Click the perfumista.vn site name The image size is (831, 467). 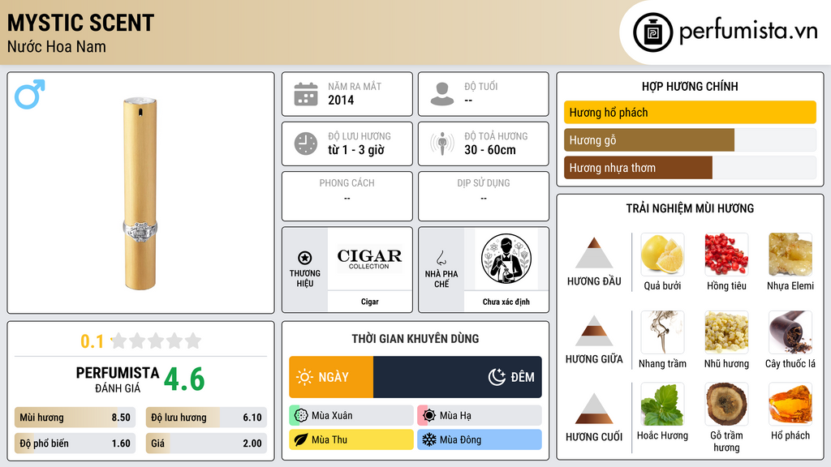point(748,31)
